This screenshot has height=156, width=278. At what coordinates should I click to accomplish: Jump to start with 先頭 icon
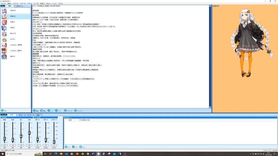point(49,111)
